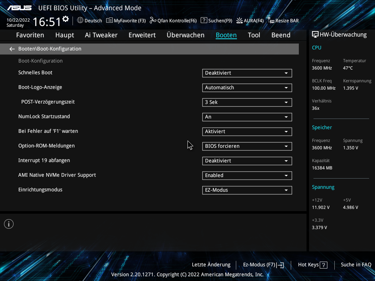Viewport: 375px width, 281px height.
Task: Click Suche in FAQ
Action: [356, 265]
